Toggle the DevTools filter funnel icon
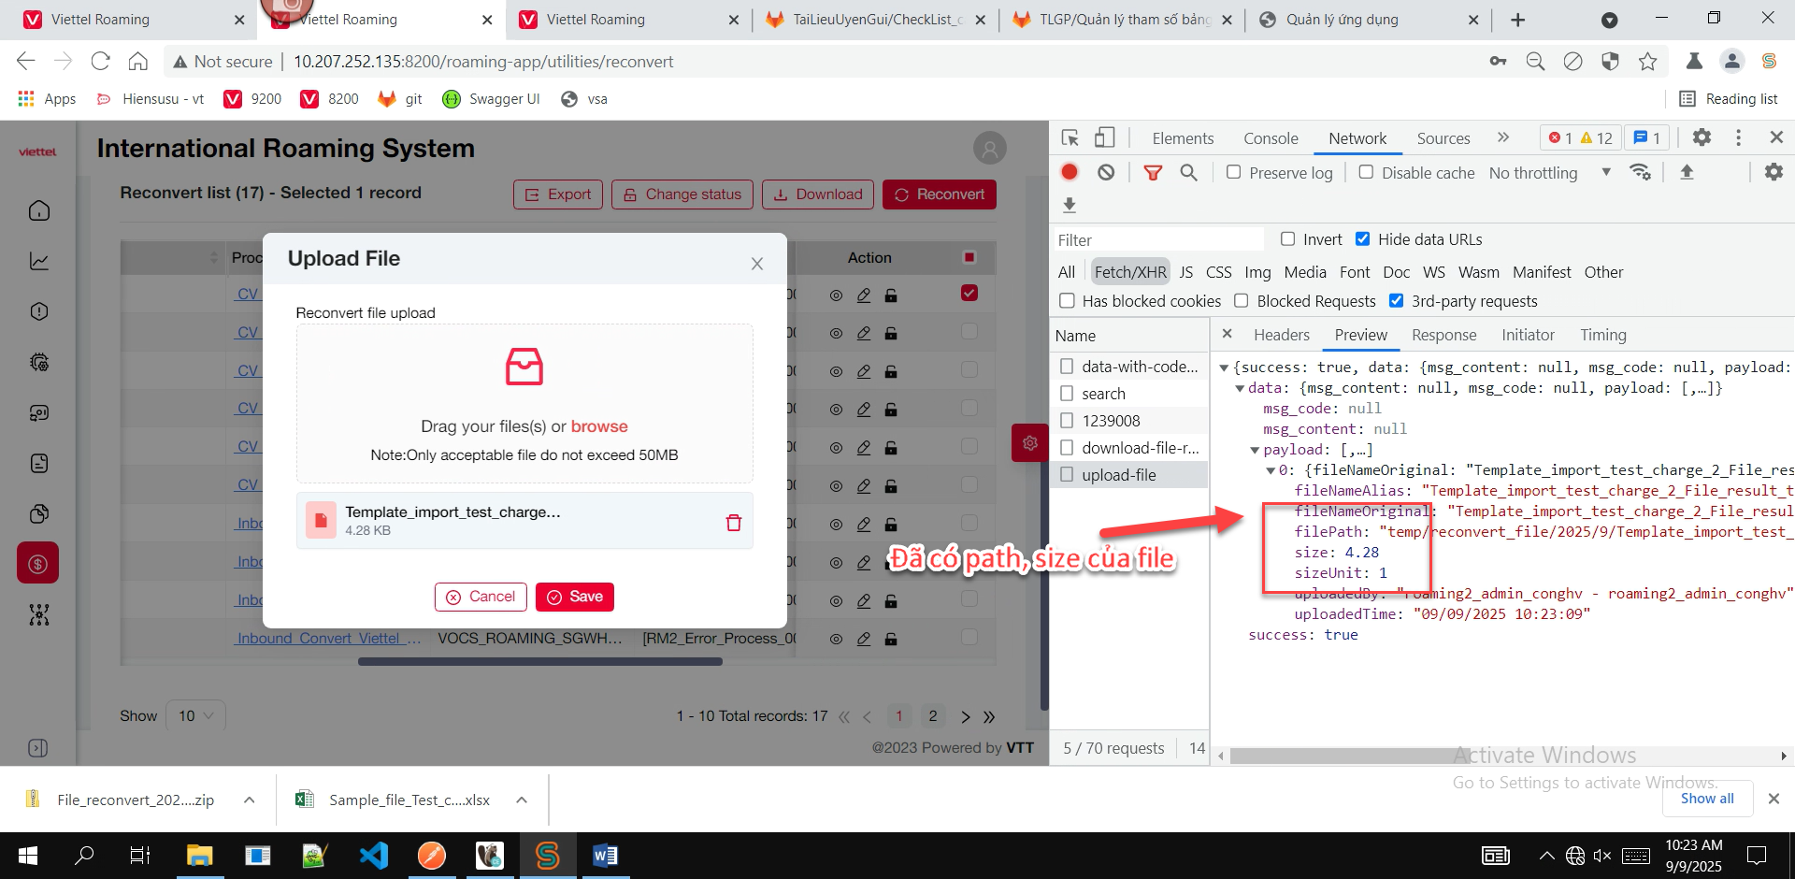The image size is (1795, 879). click(1153, 172)
